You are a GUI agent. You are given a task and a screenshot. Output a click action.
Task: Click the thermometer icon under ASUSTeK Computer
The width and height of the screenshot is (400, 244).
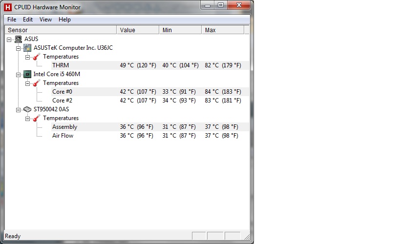(x=37, y=57)
